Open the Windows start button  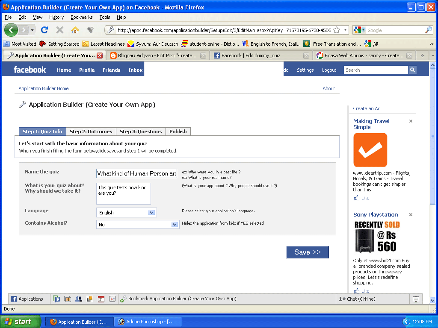pyautogui.click(x=21, y=322)
